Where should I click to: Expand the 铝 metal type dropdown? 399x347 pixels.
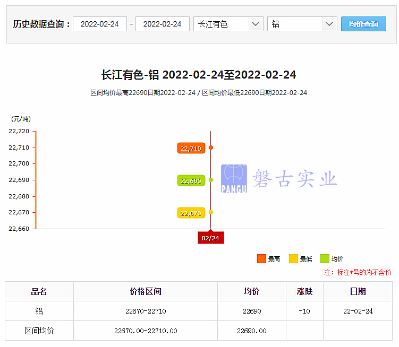coord(302,24)
